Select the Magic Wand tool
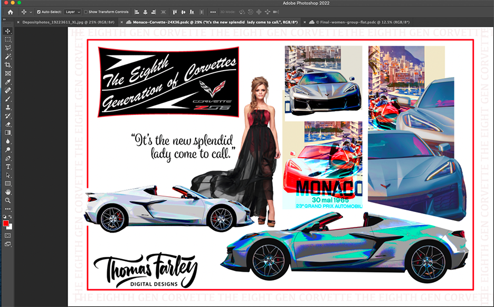 point(8,56)
